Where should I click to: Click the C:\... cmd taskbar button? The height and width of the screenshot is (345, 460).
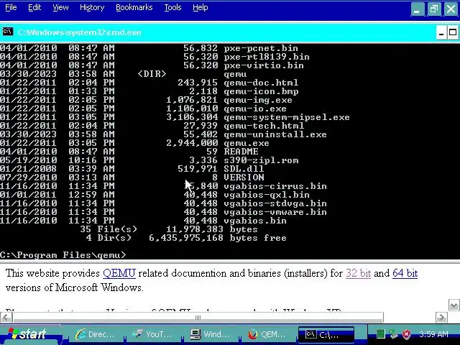(x=326, y=334)
